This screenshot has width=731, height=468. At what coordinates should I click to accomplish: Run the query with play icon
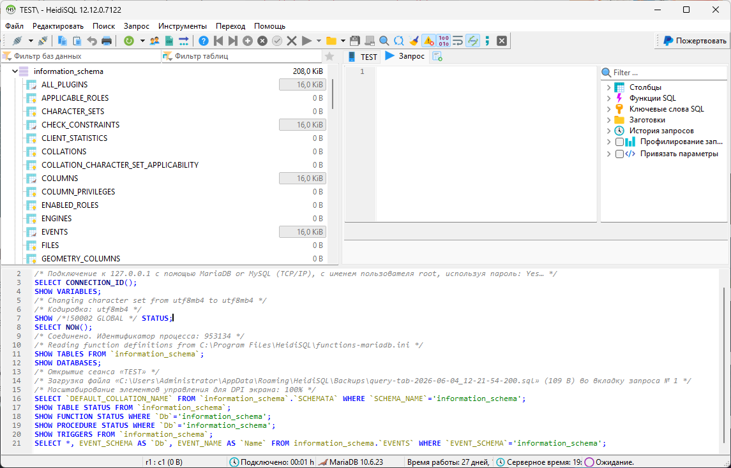(x=306, y=41)
